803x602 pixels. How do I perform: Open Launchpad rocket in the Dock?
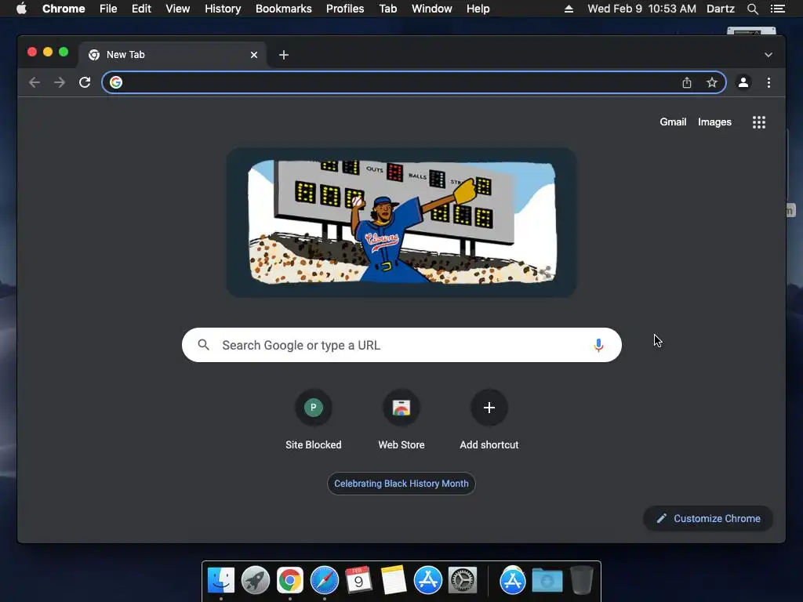256,581
